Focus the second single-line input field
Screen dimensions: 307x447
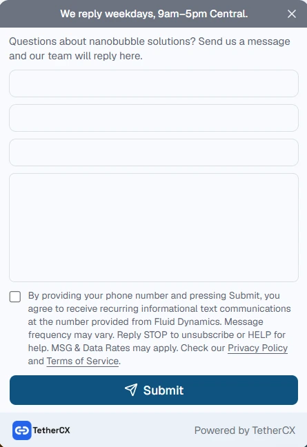[x=154, y=118]
